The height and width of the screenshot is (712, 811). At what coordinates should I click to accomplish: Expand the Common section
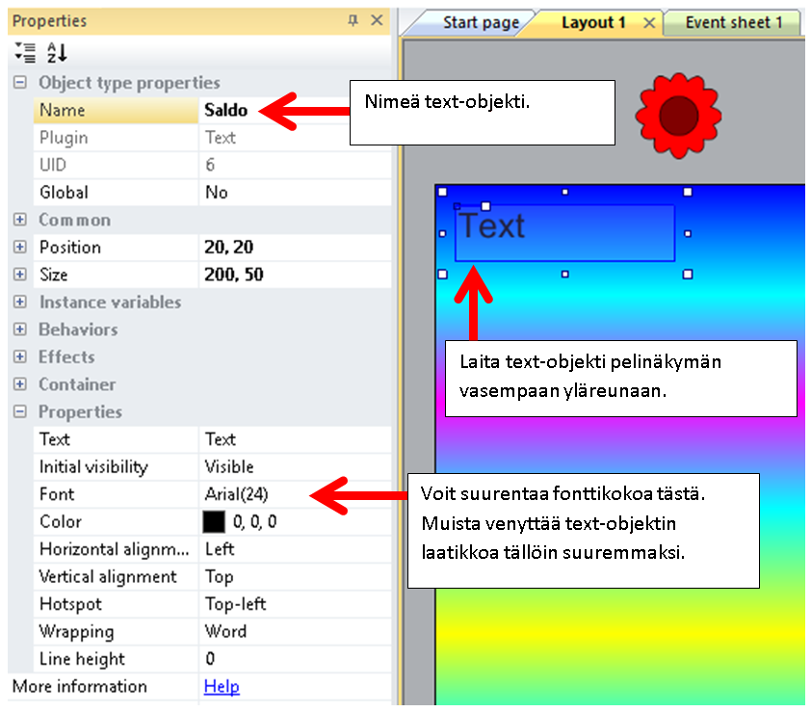(x=19, y=220)
